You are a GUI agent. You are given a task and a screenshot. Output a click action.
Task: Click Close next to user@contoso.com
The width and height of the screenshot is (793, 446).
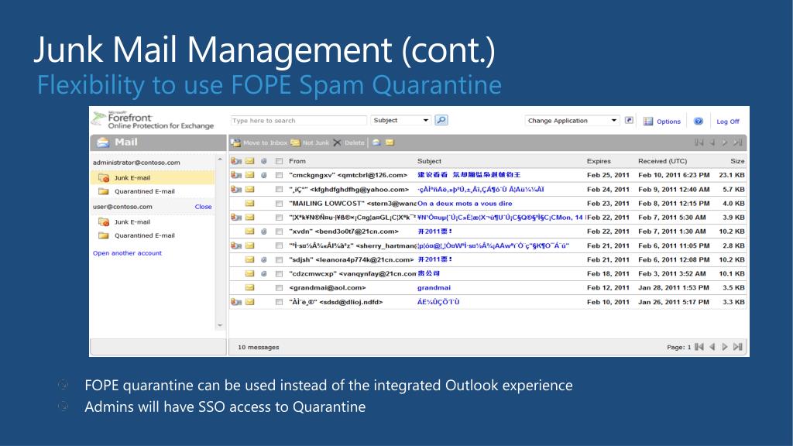click(x=204, y=206)
